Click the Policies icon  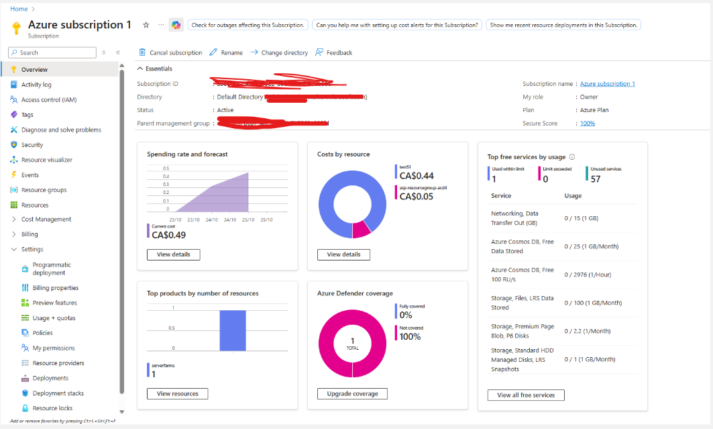click(x=25, y=333)
